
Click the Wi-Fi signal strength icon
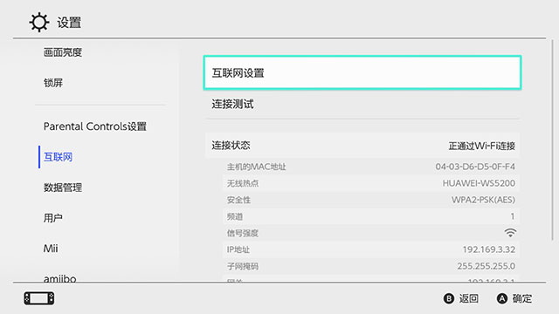(510, 233)
